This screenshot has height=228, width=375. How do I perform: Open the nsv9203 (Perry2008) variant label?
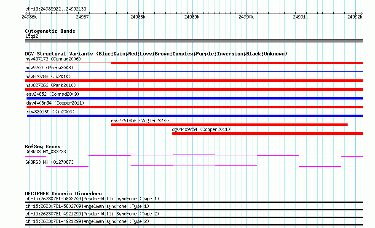pyautogui.click(x=49, y=68)
